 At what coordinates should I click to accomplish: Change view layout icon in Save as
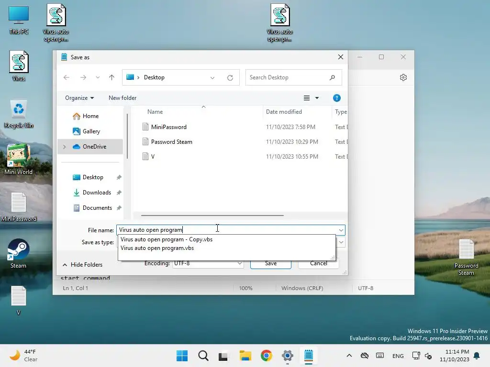coord(307,98)
